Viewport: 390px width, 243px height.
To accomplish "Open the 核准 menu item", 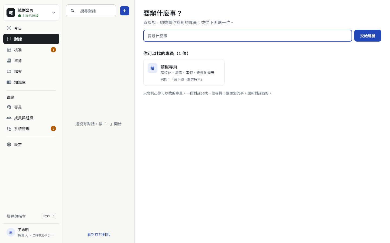I will coord(31,50).
